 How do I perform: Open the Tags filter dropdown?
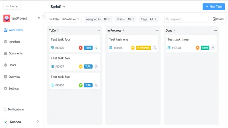149,19
